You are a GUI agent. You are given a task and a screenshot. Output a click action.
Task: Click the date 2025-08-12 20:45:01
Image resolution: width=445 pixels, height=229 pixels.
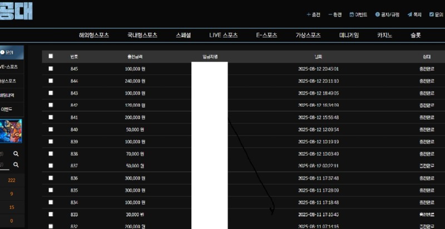[x=318, y=69]
